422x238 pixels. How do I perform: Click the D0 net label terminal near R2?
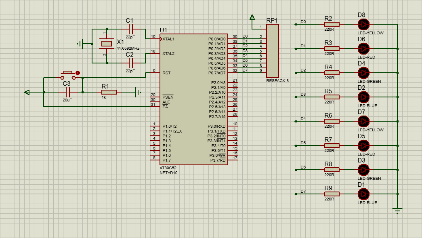click(296, 24)
